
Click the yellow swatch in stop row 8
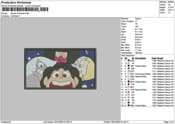coord(129,79)
